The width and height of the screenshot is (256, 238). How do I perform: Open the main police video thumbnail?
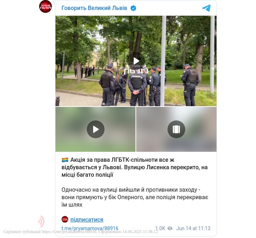click(x=136, y=61)
